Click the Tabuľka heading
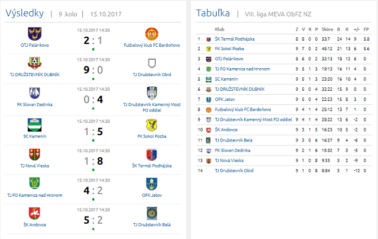Viewport: 378px width, 239px height. tap(212, 13)
